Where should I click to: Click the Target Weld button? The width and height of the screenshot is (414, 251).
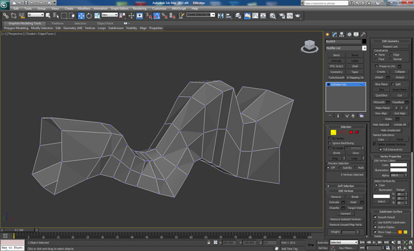[354, 208]
